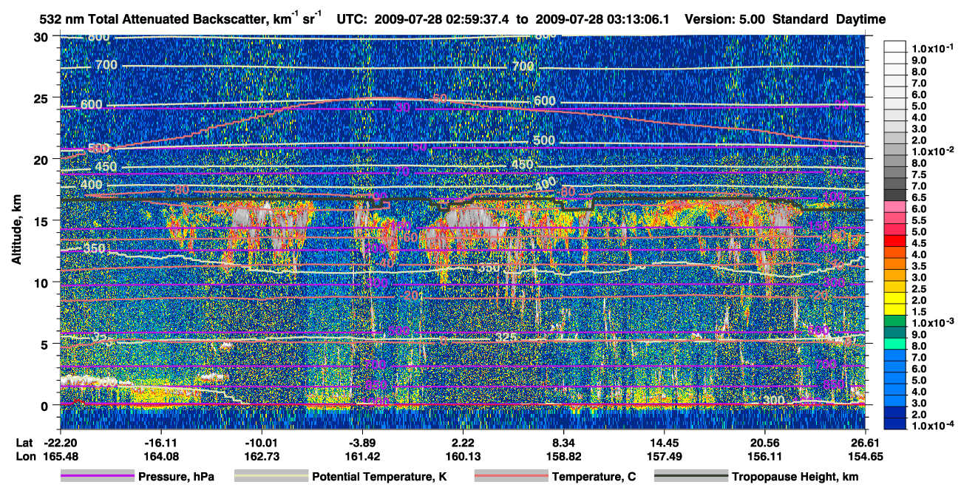Click the color bar label 1.0x10-2
The image size is (961, 493).
(x=931, y=151)
